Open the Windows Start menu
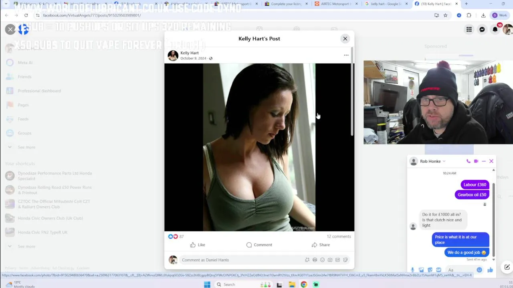The width and height of the screenshot is (513, 288). pyautogui.click(x=207, y=284)
